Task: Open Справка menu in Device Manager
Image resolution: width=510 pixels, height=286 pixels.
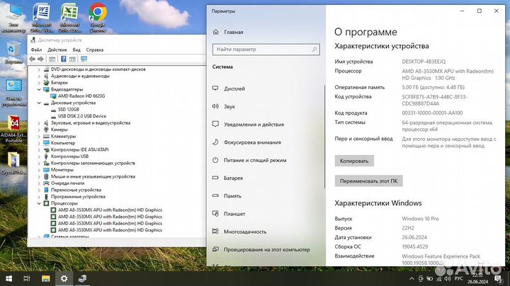Action: [x=95, y=50]
